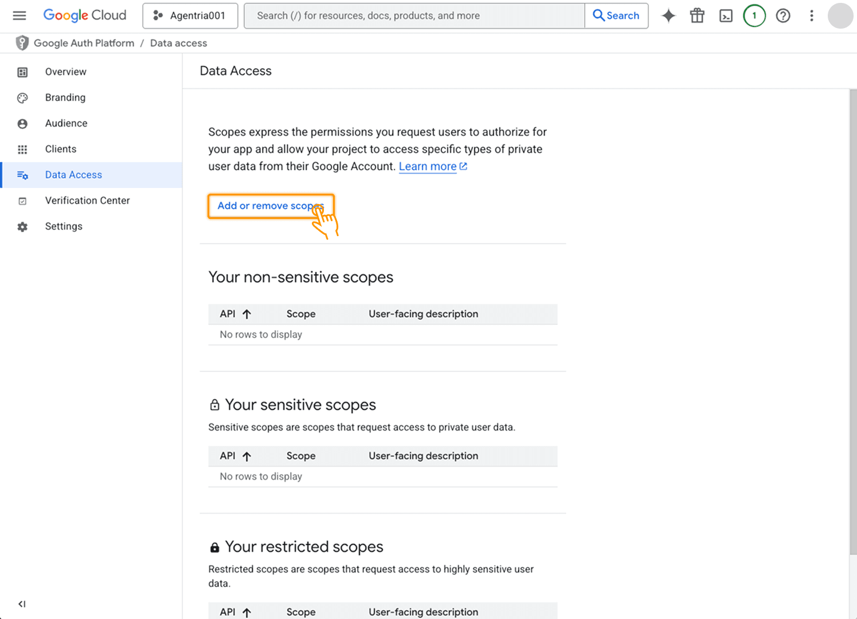857x619 pixels.
Task: Click the Verification Center checkbox icon
Action: pos(22,201)
